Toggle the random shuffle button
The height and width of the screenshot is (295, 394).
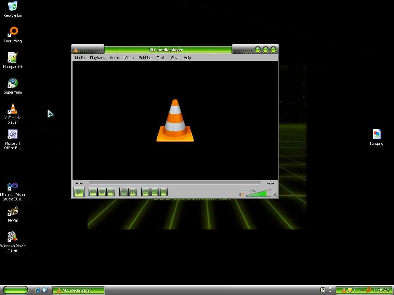163,192
